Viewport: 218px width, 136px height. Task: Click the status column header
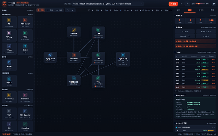pos(203,56)
